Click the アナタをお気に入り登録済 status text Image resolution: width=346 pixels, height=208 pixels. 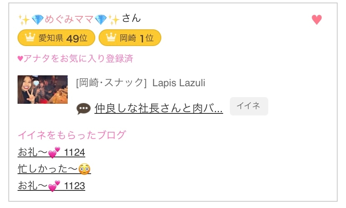(75, 59)
